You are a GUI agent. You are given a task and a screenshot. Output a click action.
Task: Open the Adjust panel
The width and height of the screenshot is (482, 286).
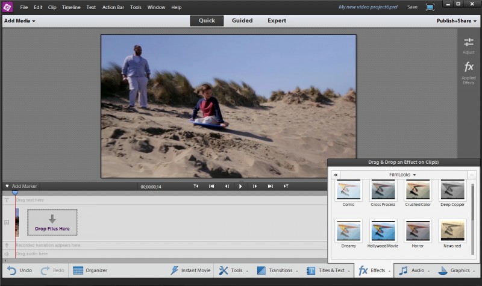click(468, 45)
